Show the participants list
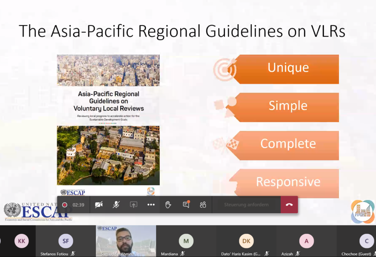 [203, 204]
